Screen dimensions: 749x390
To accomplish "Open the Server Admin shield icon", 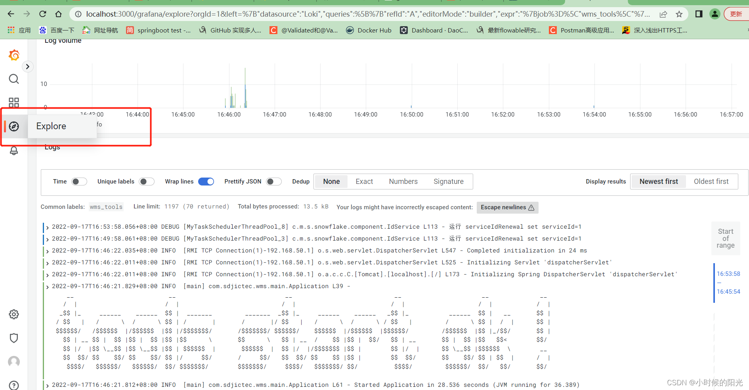I will pos(14,338).
